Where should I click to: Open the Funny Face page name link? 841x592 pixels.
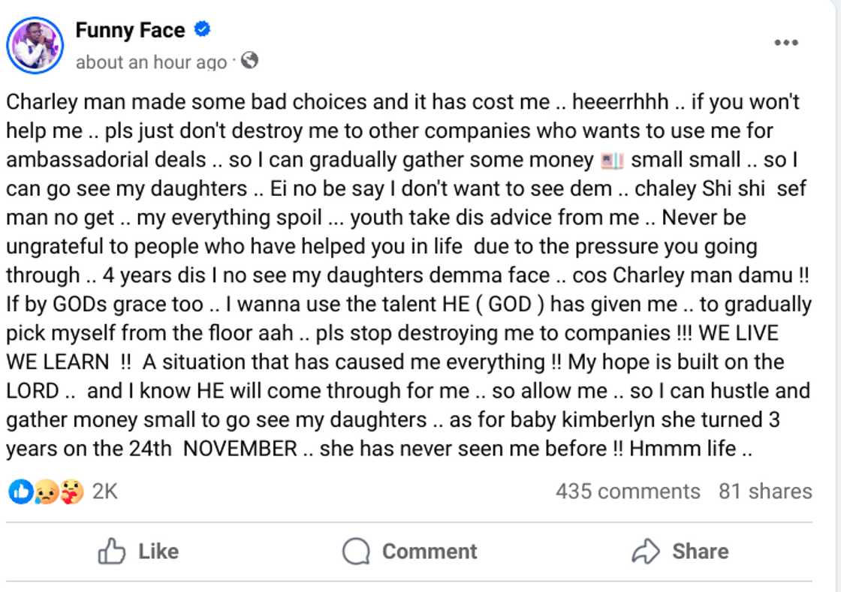(130, 31)
